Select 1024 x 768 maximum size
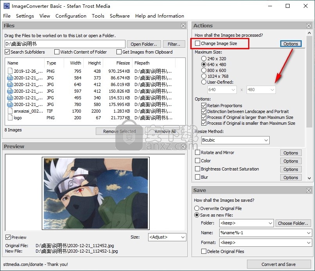 pos(204,76)
